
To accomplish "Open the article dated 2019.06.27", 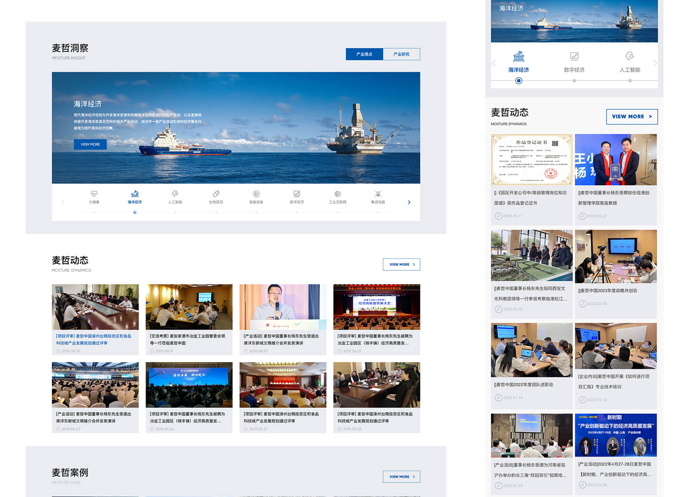I will point(375,340).
